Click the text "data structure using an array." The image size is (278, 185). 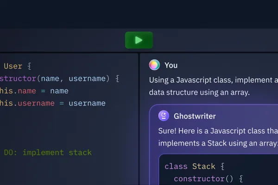(199, 92)
